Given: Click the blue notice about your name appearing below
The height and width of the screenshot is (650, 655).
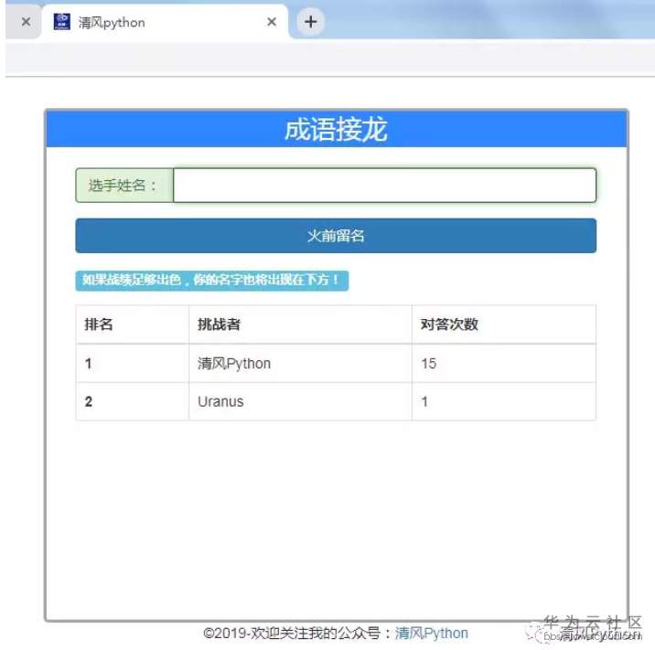Looking at the screenshot, I should pos(212,280).
